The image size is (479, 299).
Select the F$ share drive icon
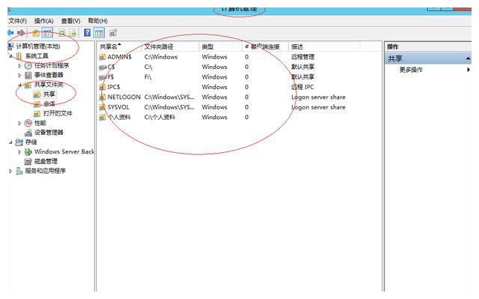click(103, 77)
